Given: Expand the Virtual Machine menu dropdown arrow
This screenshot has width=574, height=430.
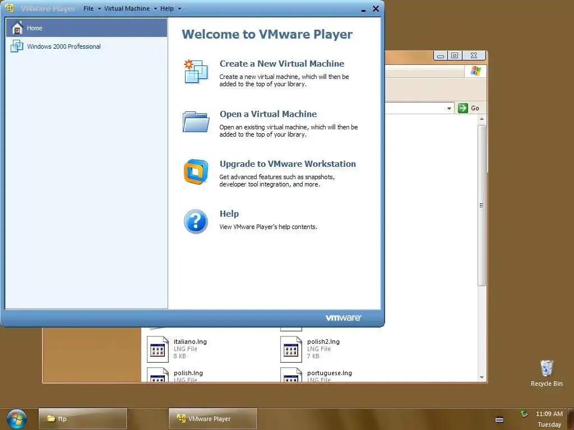Looking at the screenshot, I should coord(155,9).
